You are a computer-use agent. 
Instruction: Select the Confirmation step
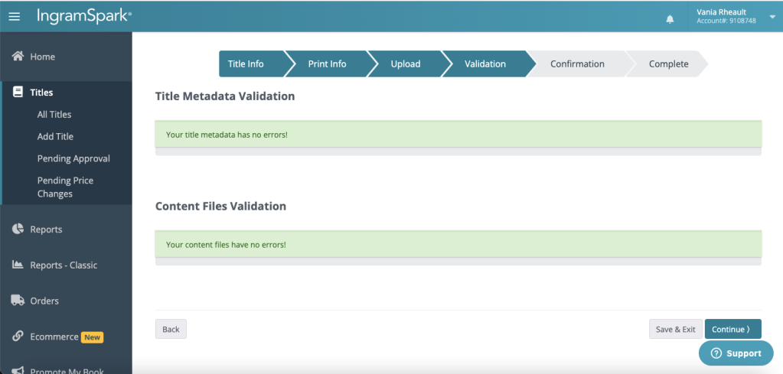pyautogui.click(x=577, y=64)
